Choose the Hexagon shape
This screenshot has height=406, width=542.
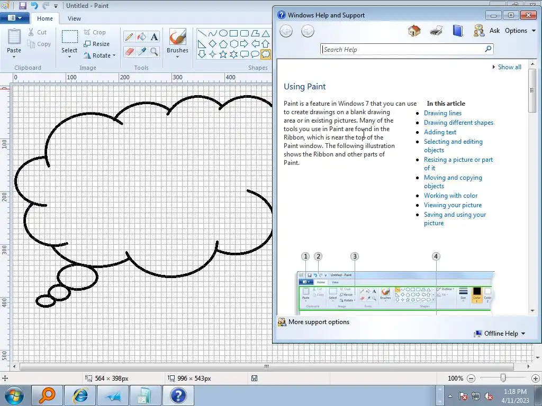(233, 44)
